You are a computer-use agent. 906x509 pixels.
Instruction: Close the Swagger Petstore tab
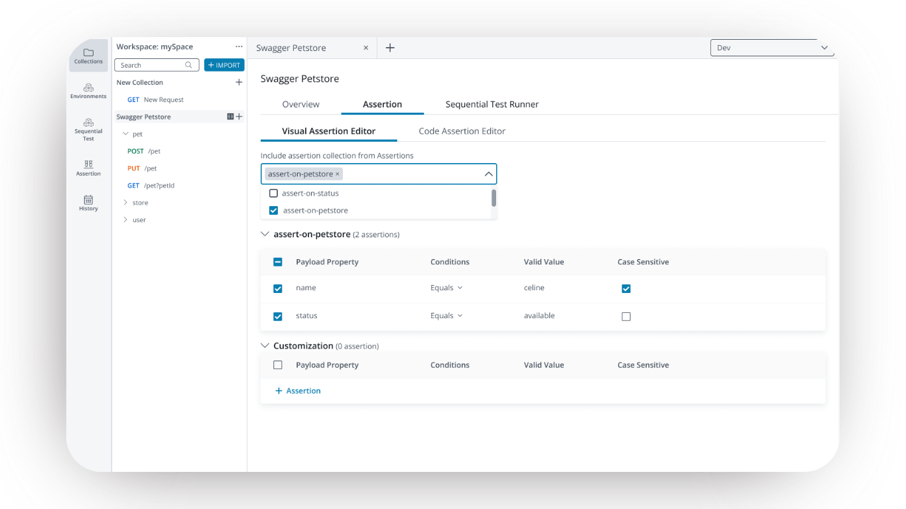click(x=365, y=48)
